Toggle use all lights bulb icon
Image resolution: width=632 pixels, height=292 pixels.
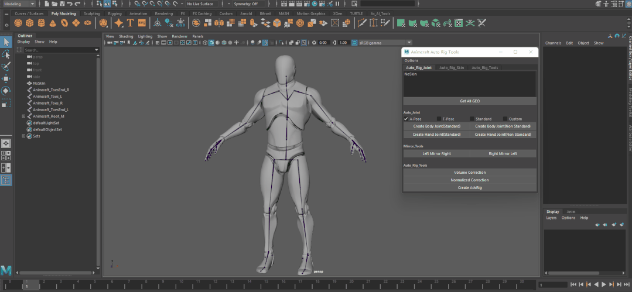pos(237,42)
